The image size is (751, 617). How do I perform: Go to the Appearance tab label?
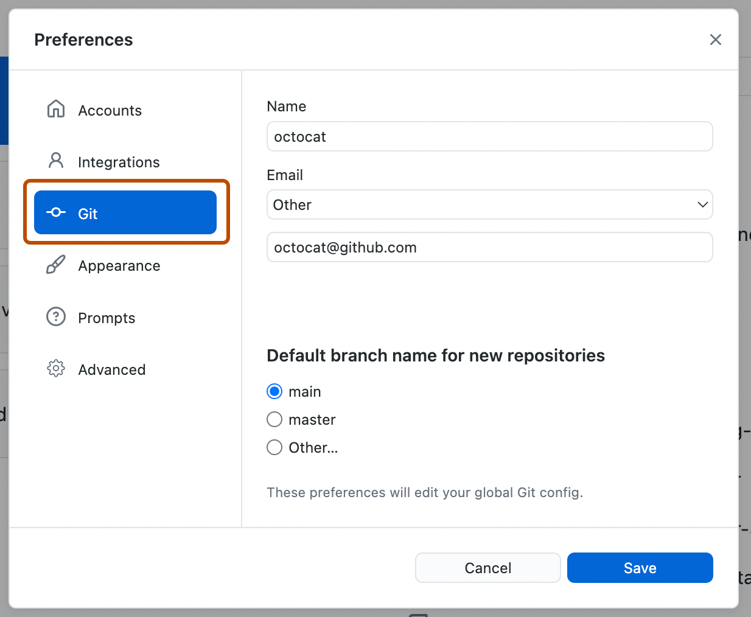pyautogui.click(x=119, y=266)
